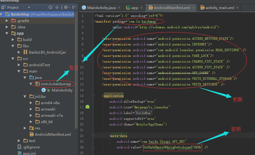Screen dimensions: 255x155
Task: Fold the manifest tag at line 2
Action: (93, 21)
